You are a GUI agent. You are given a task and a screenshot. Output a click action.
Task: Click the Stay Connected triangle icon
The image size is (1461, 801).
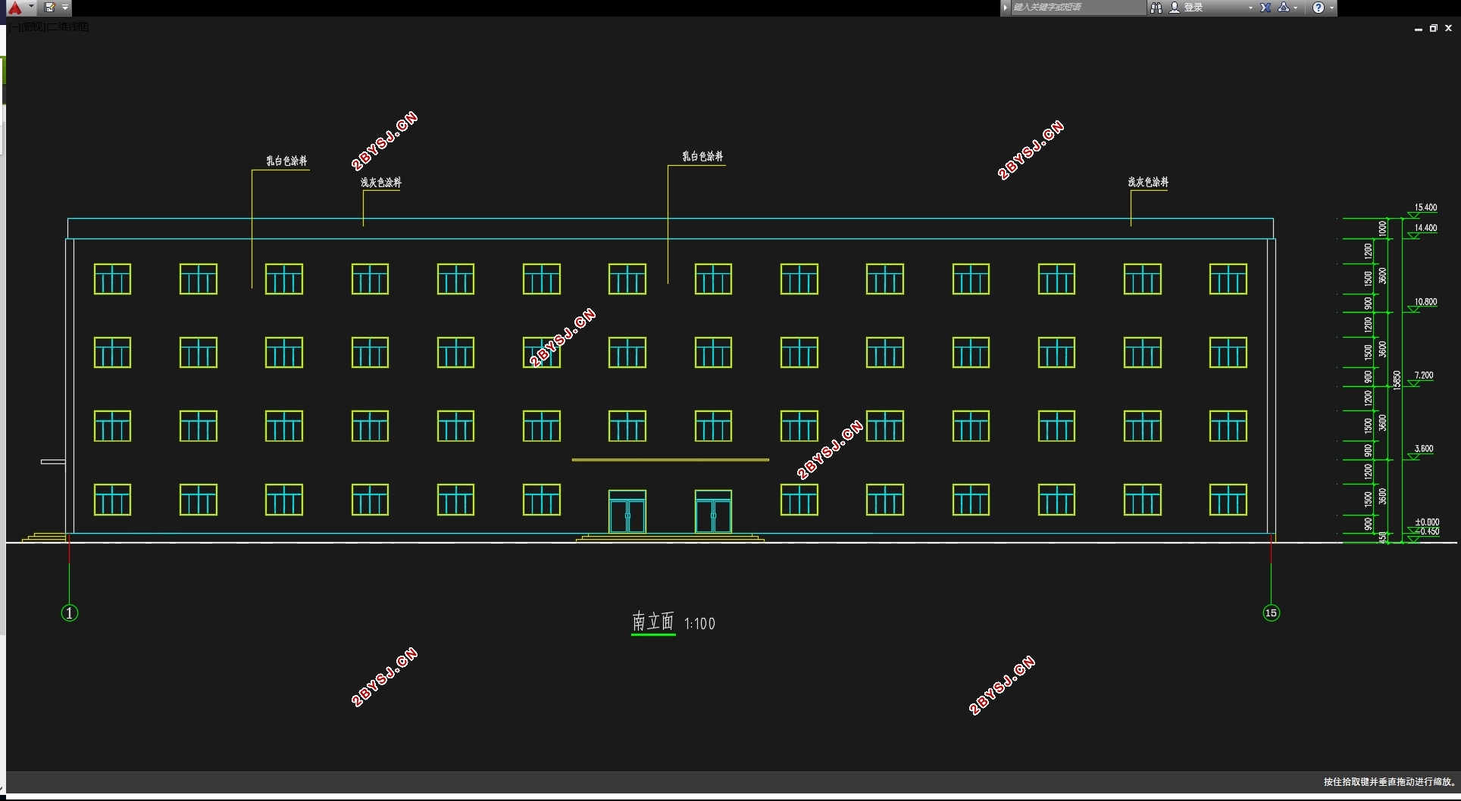click(x=1283, y=8)
